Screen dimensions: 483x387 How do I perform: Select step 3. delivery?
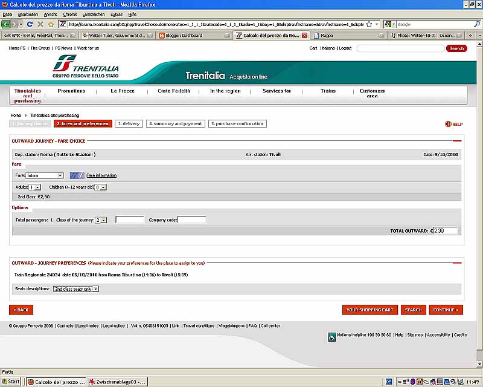(x=129, y=124)
